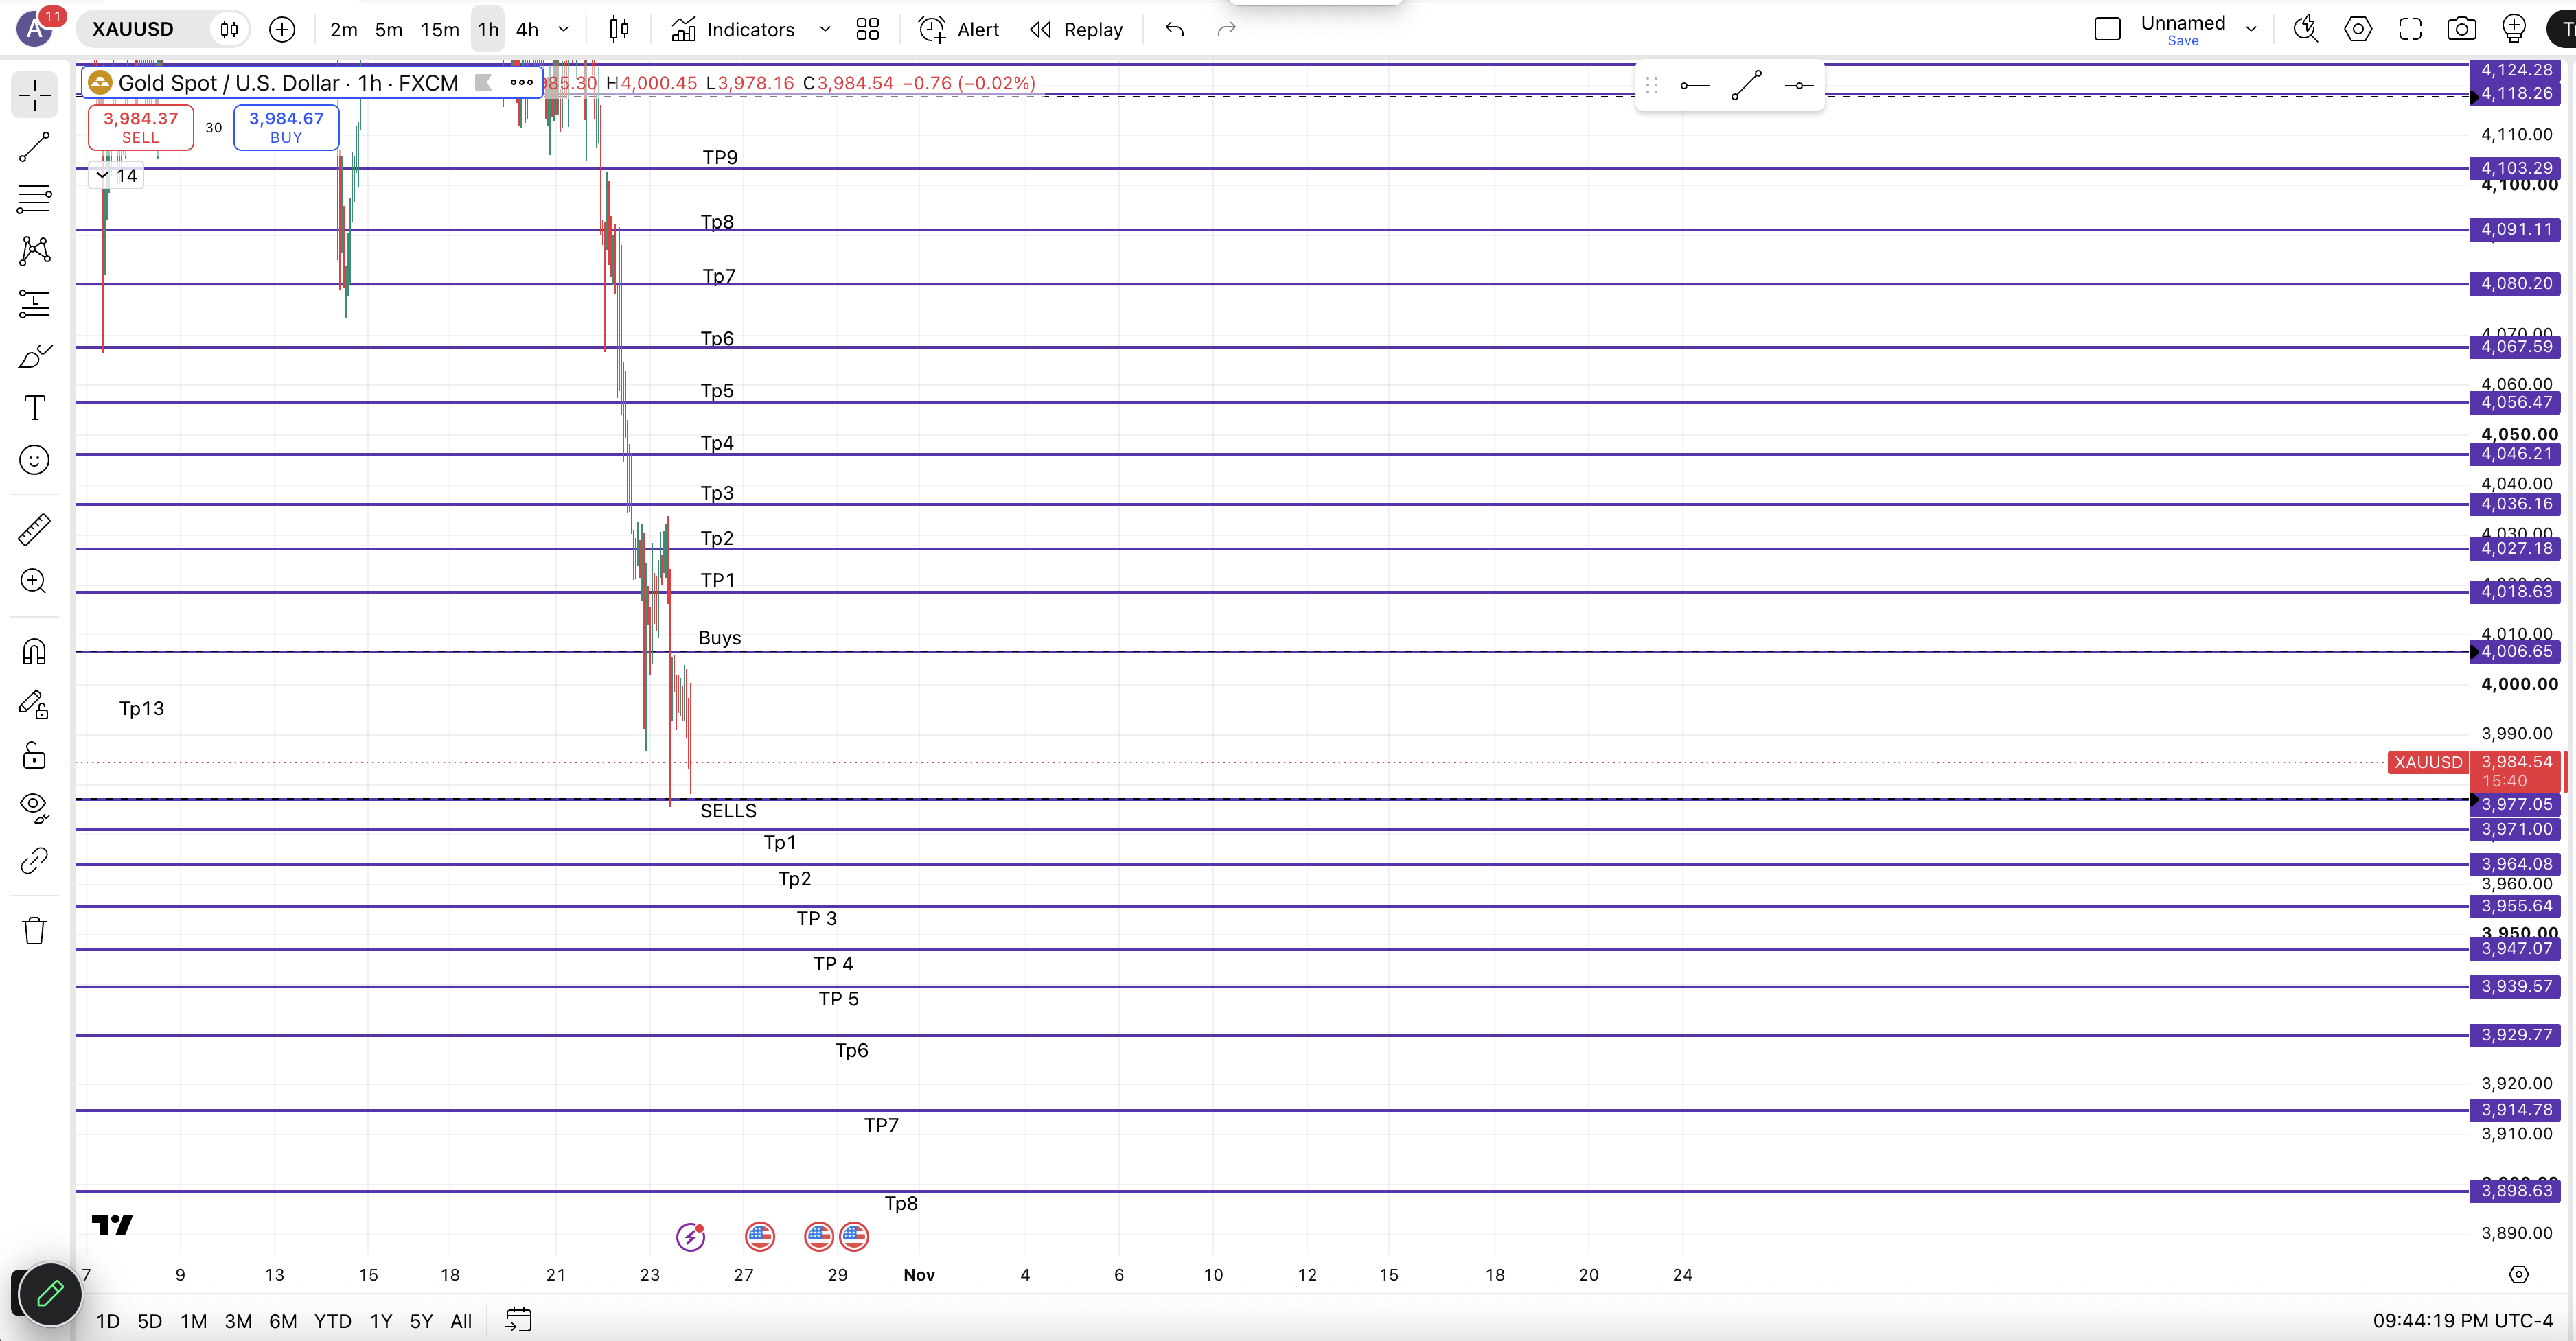
Task: Open go to date calendar
Action: pos(518,1320)
